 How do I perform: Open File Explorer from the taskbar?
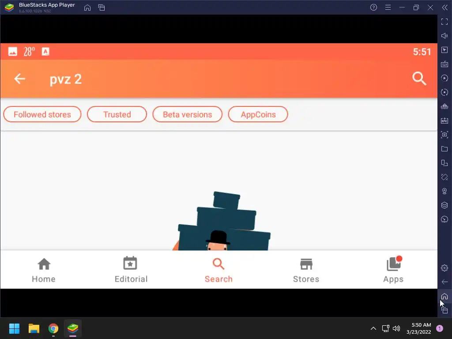pos(34,328)
